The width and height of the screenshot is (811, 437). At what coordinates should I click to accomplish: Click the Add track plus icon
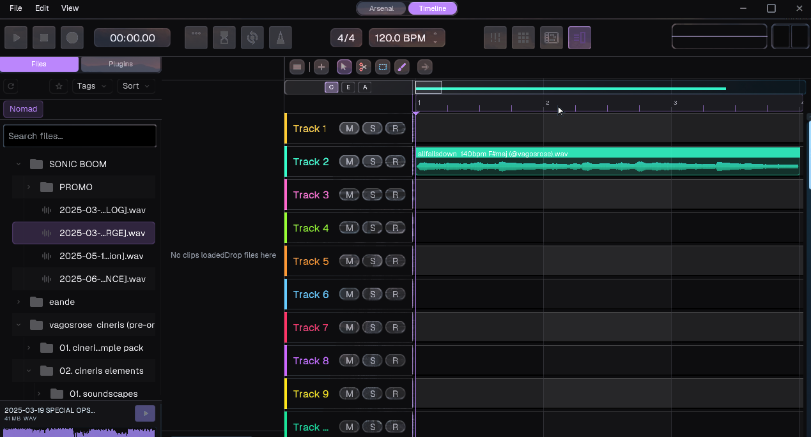321,66
